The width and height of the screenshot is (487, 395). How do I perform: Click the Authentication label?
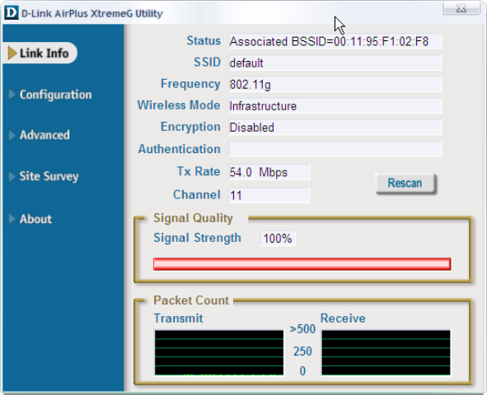[x=179, y=149]
